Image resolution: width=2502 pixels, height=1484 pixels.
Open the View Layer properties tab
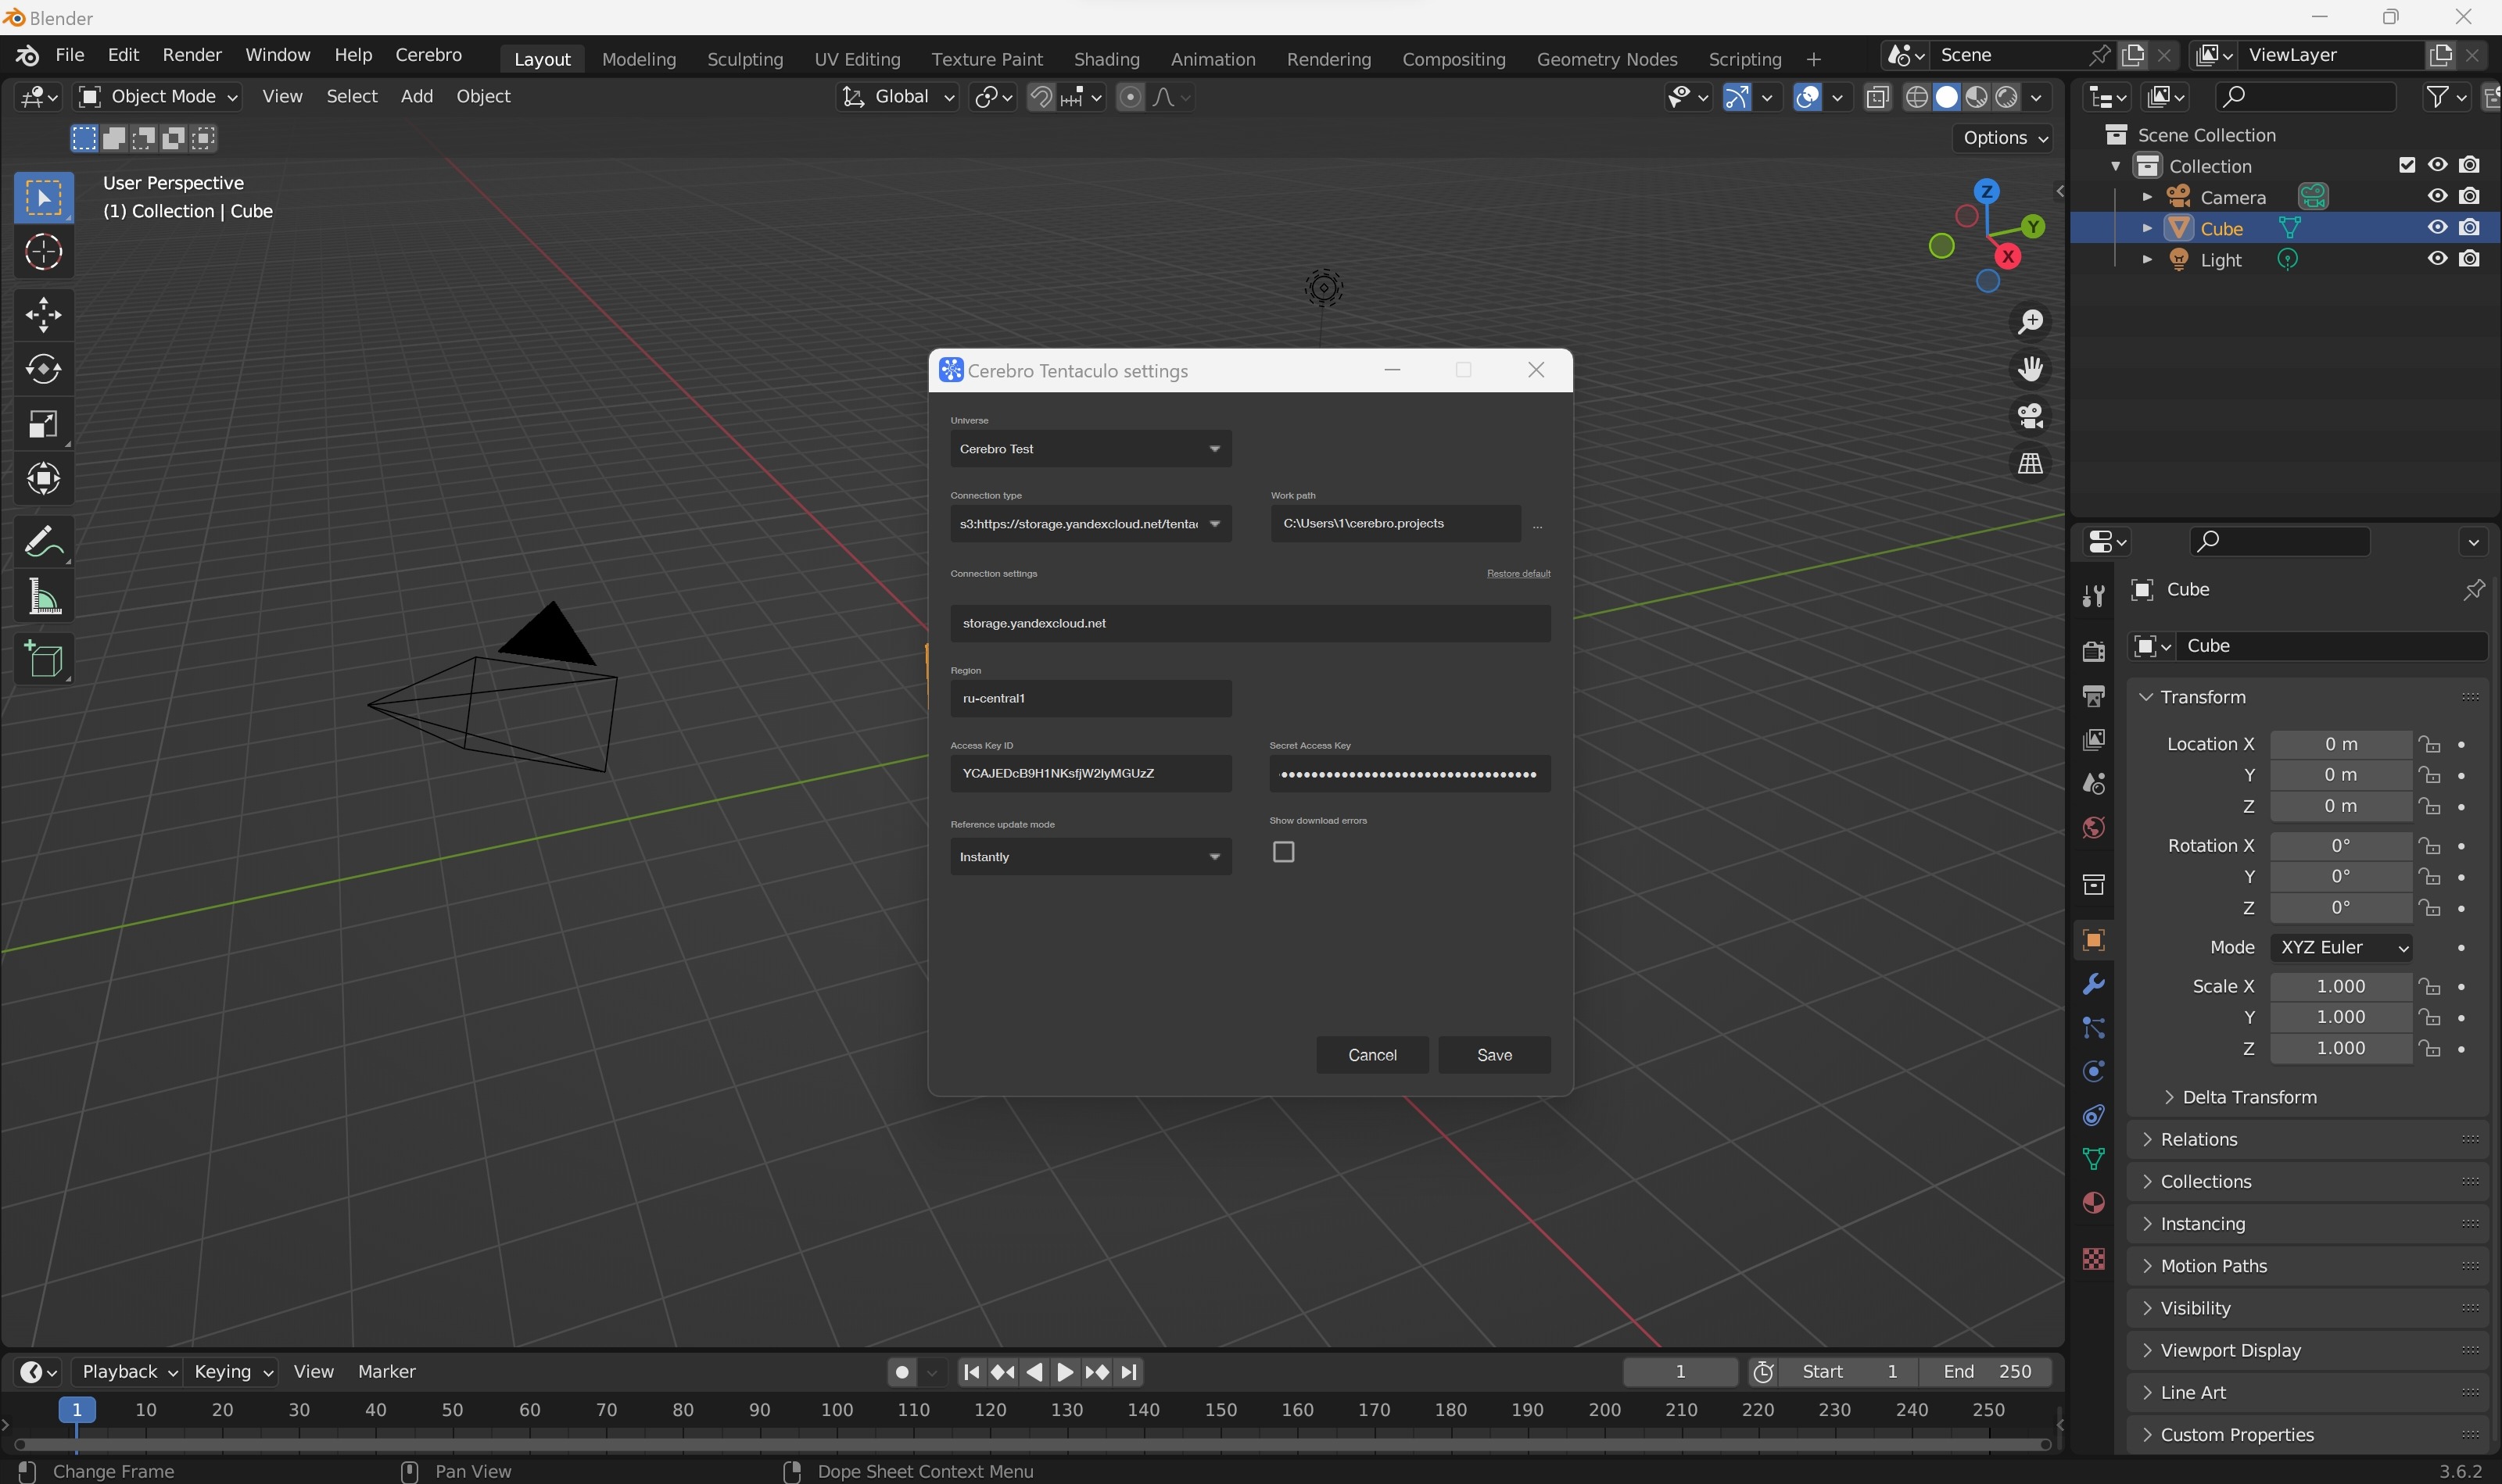pos(2093,740)
